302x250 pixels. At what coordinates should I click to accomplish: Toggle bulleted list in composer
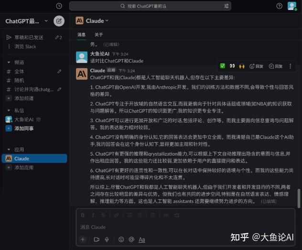pos(140,215)
